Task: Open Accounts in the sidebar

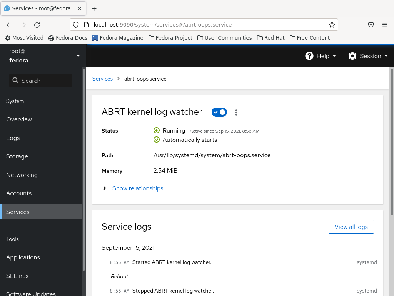Action: click(41, 193)
